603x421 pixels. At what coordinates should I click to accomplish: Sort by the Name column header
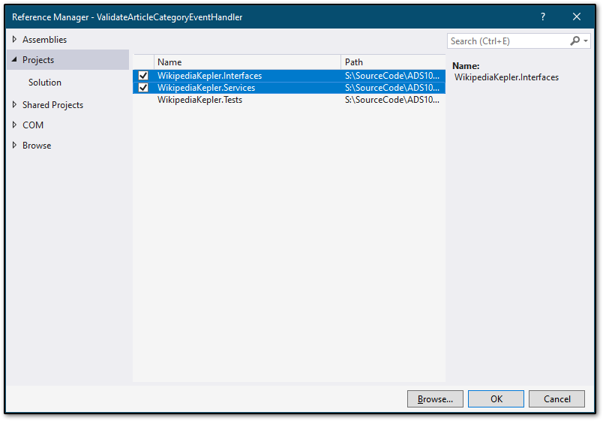point(247,62)
